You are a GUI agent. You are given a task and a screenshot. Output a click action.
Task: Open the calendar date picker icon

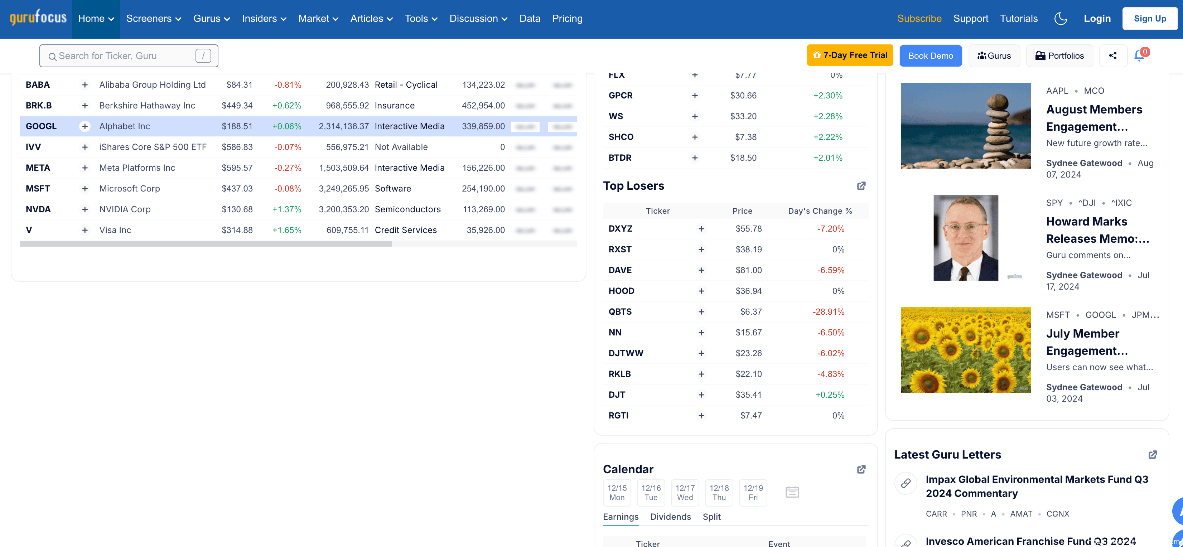[x=792, y=492]
